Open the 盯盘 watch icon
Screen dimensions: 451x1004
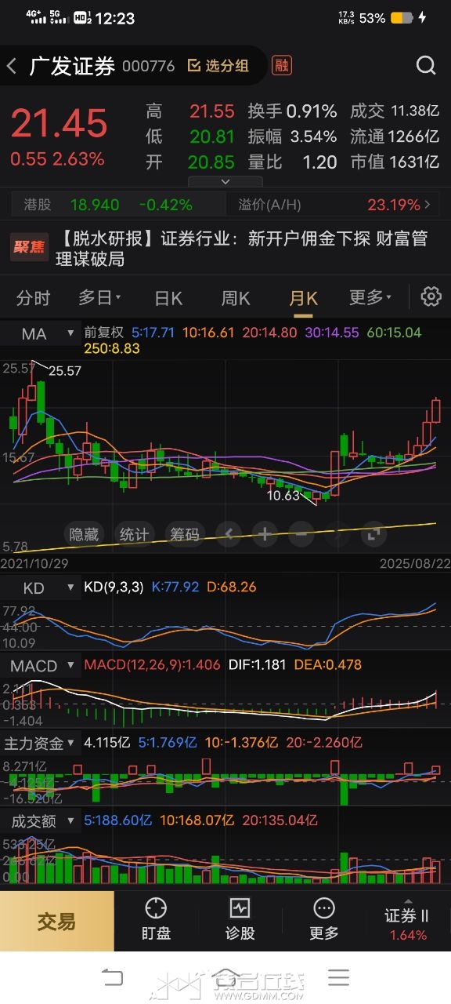coord(156,919)
